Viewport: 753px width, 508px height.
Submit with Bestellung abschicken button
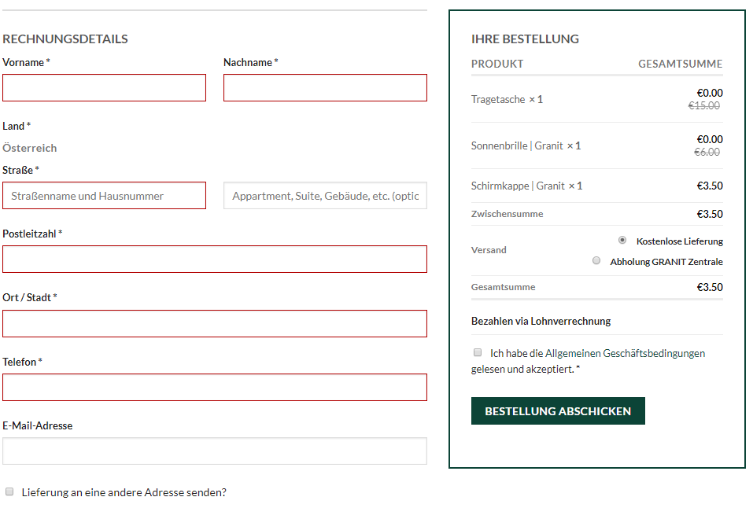pyautogui.click(x=558, y=411)
